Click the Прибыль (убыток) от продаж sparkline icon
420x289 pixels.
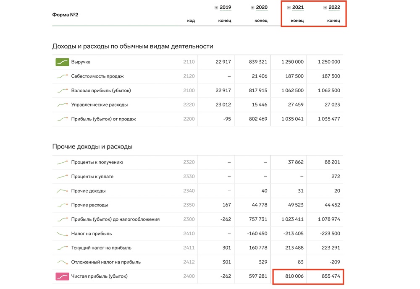coord(62,119)
